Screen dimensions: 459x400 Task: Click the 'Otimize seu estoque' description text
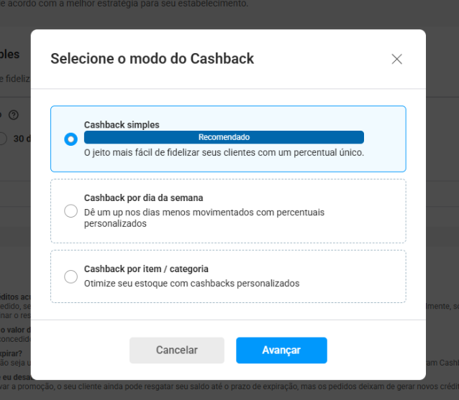[x=191, y=283]
